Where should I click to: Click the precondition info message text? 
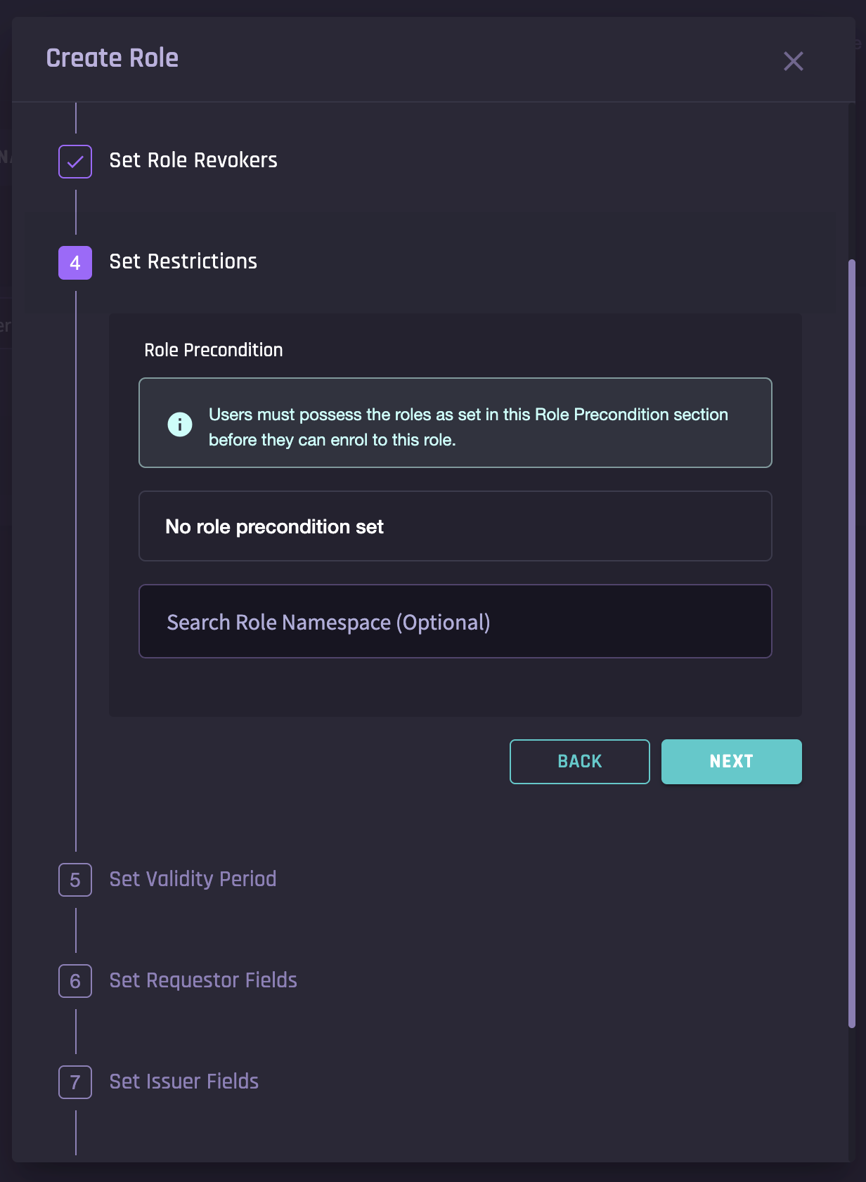point(468,427)
